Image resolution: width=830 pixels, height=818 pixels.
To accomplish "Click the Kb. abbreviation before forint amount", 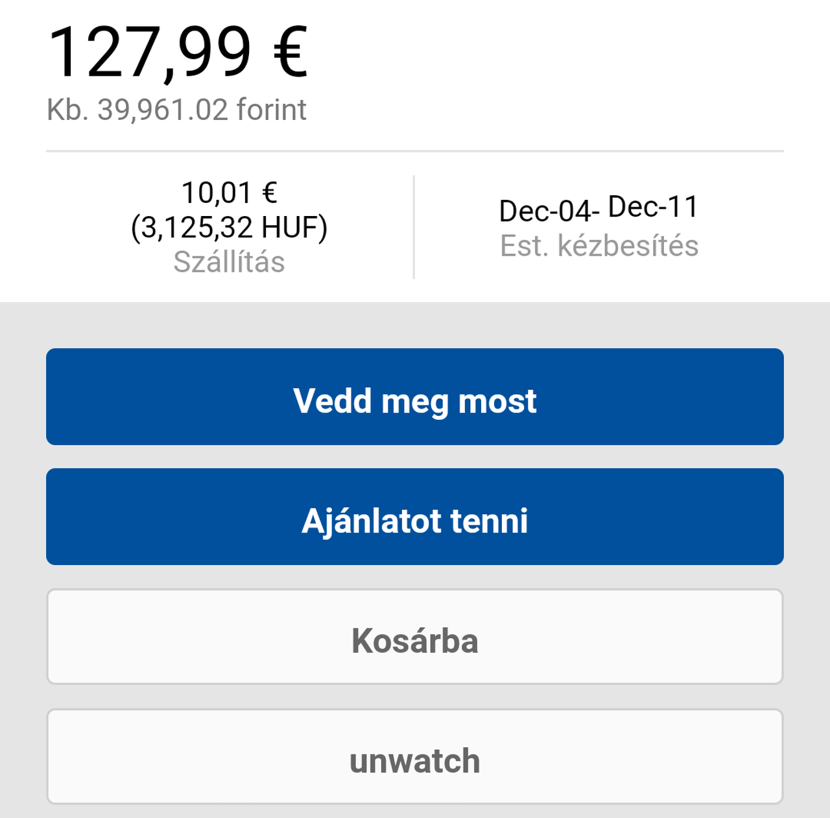I will pos(67,110).
